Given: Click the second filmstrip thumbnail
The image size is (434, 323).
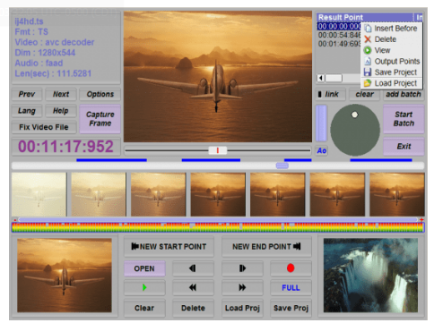Looking at the screenshot, I should click(x=99, y=194).
